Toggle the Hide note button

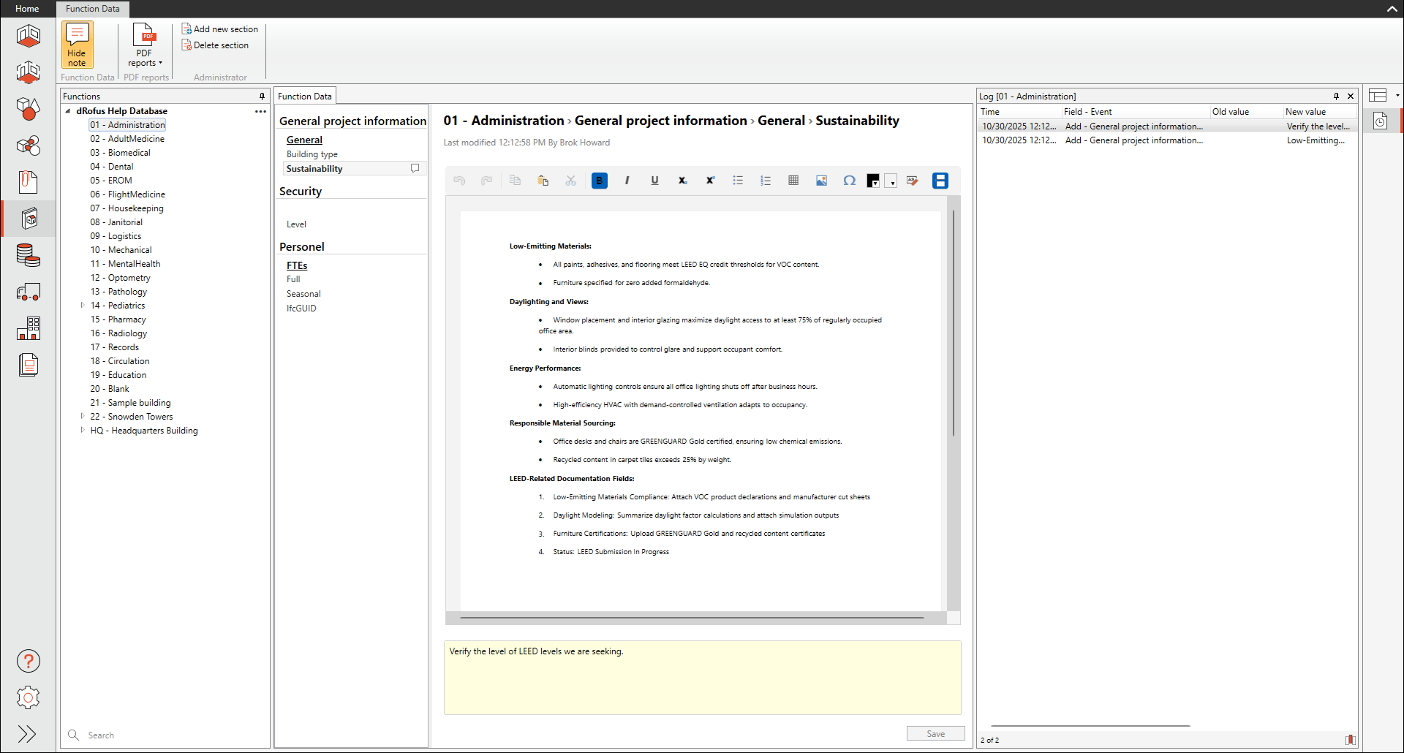pos(77,45)
